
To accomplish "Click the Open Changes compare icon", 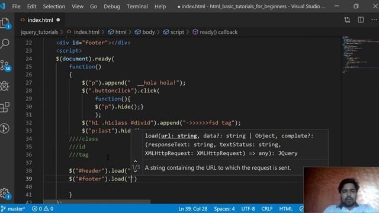I will [x=347, y=20].
